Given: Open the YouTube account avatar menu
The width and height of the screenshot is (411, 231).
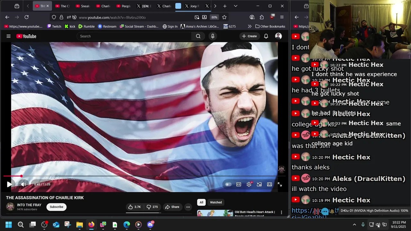Looking at the screenshot, I should (278, 36).
